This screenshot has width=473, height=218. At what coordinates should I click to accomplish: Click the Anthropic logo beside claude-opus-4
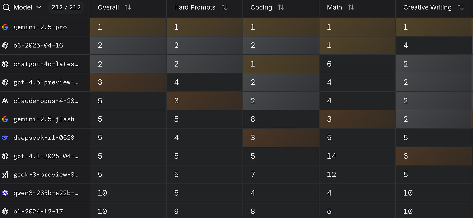click(5, 101)
